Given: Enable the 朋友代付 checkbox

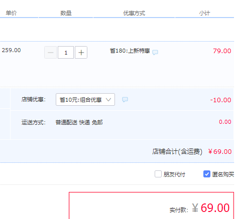Looking at the screenshot, I should [158, 174].
